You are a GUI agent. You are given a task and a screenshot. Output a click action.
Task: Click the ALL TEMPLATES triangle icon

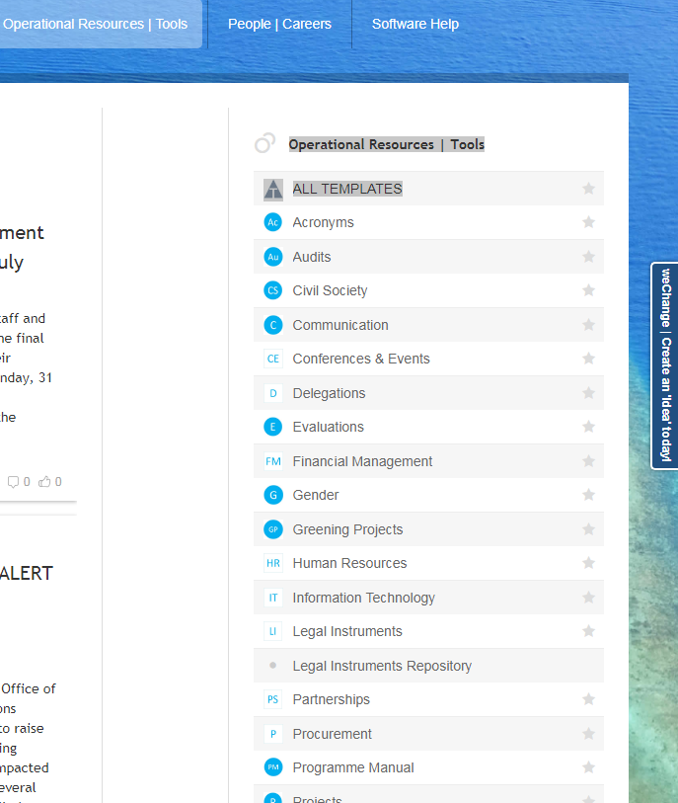(x=273, y=189)
